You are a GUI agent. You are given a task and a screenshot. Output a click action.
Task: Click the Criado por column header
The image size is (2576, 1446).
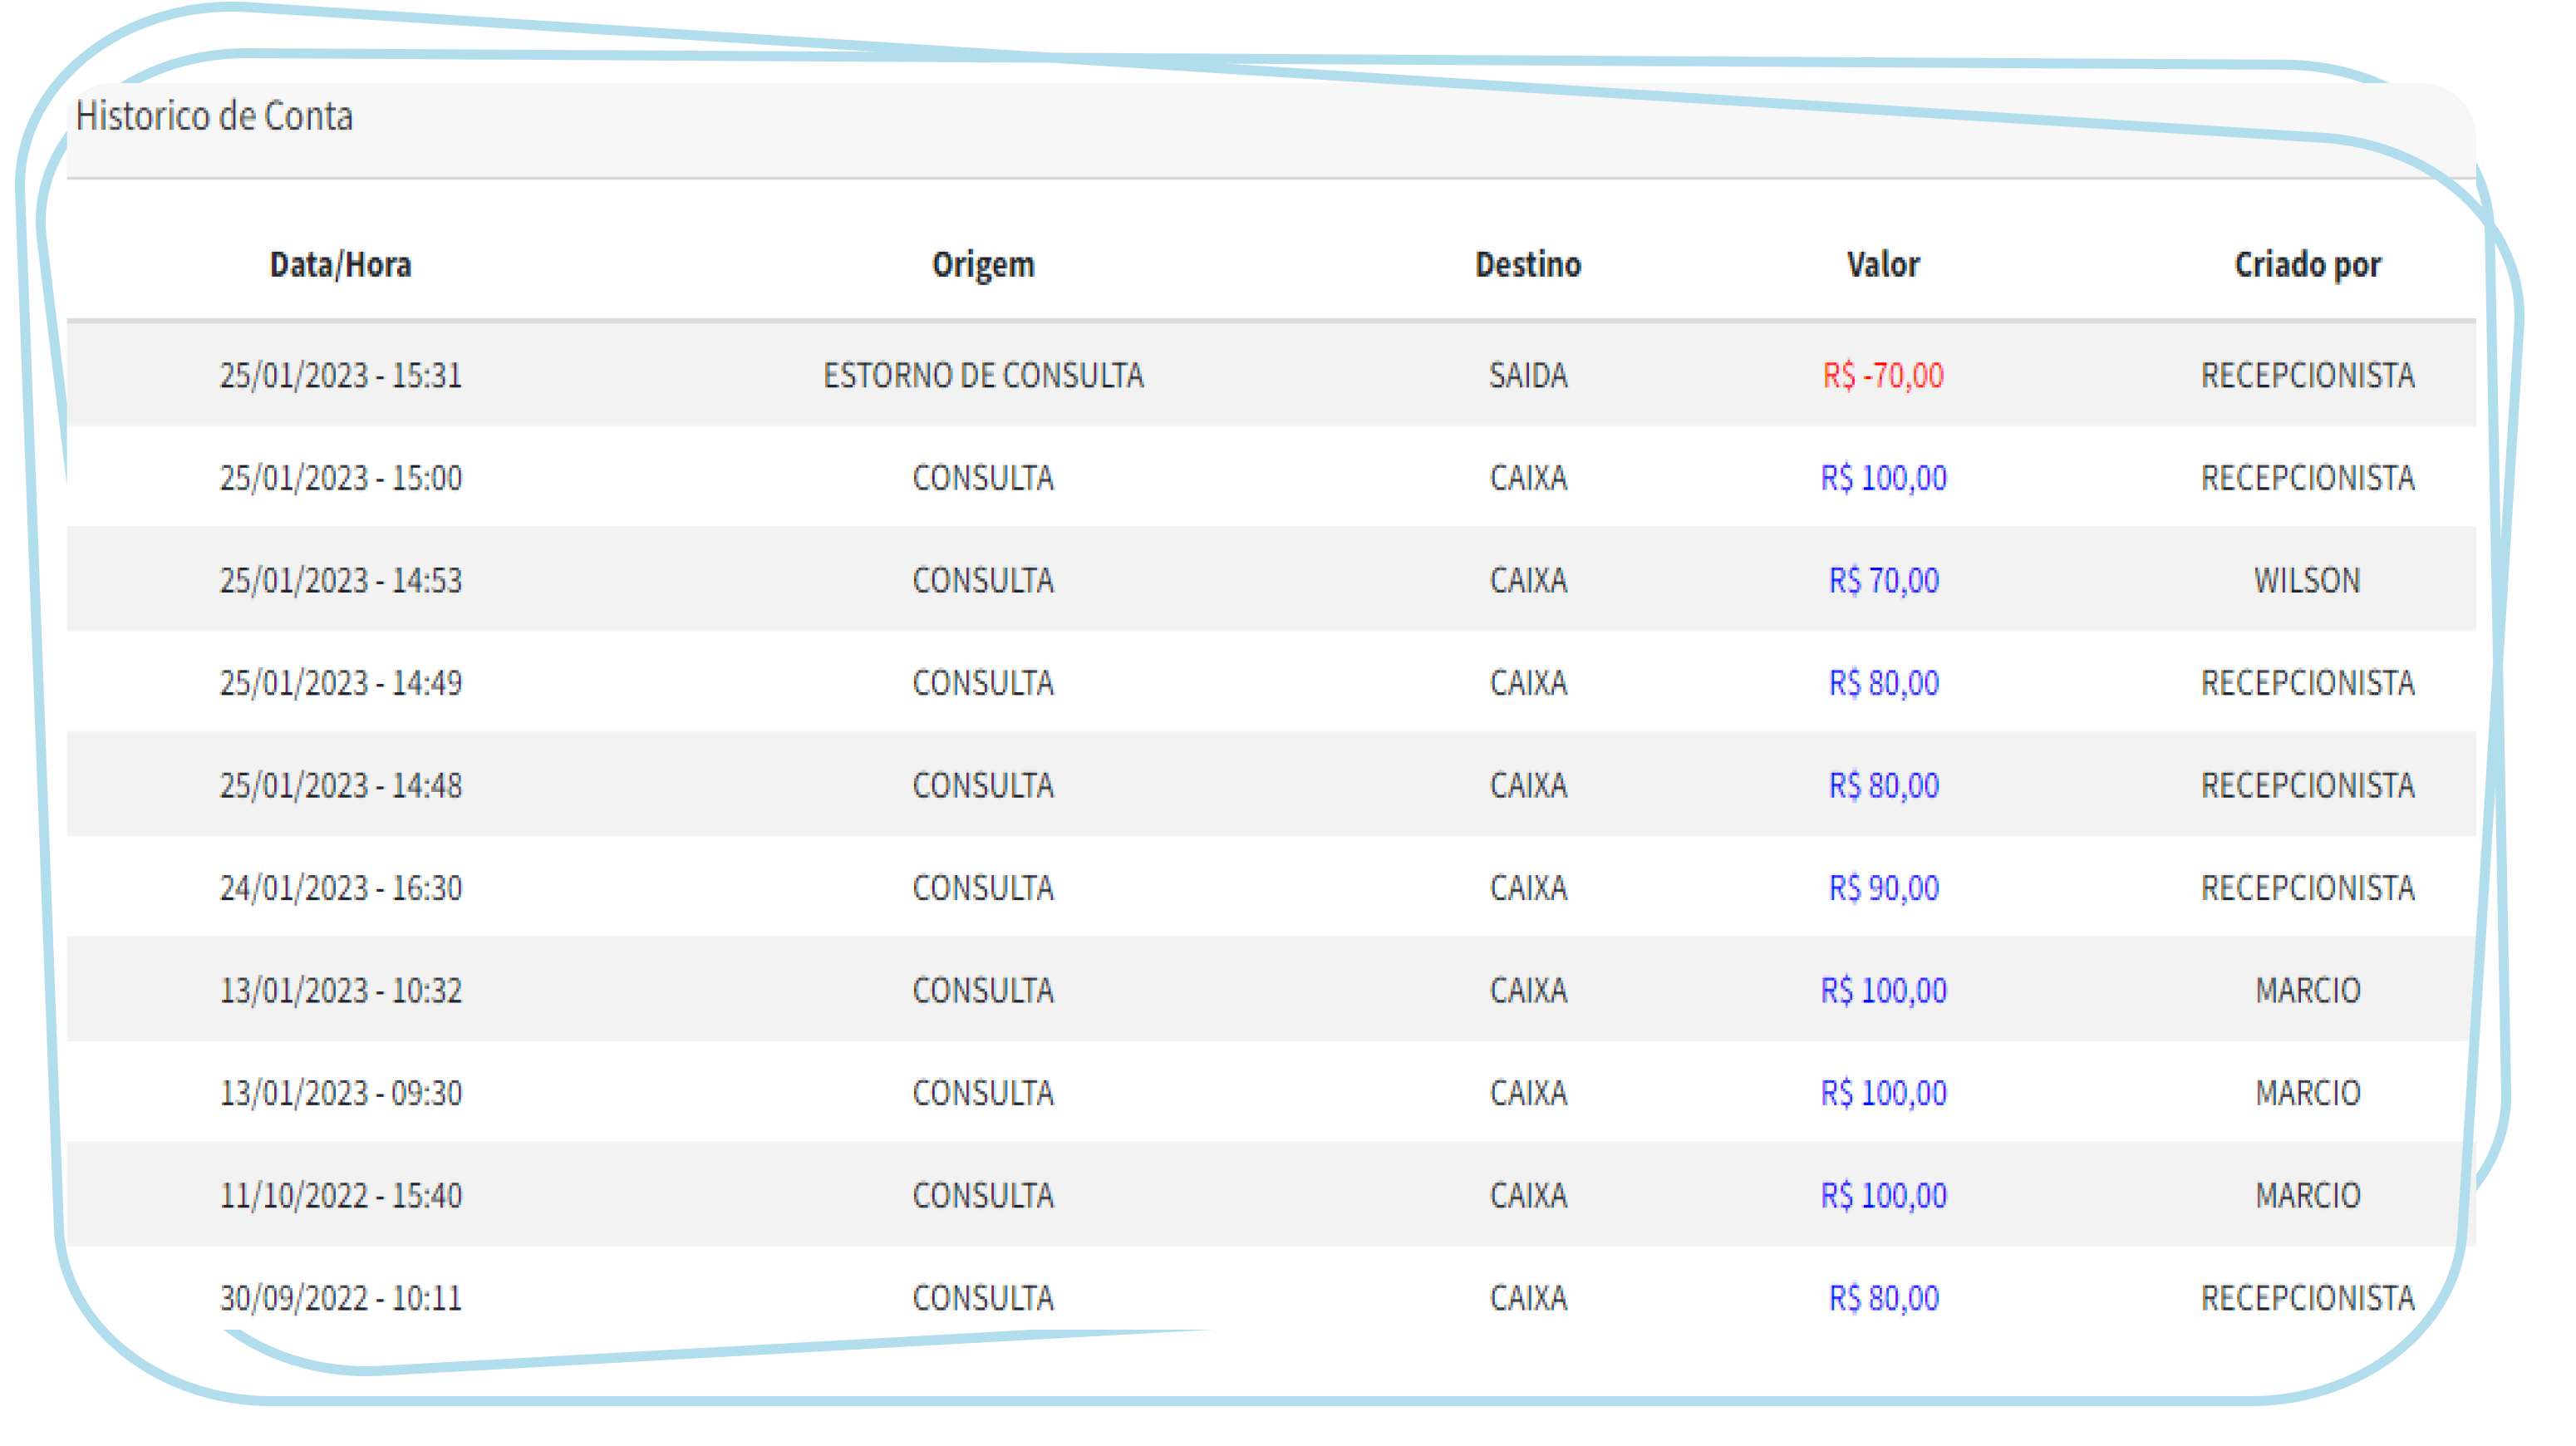tap(2307, 265)
